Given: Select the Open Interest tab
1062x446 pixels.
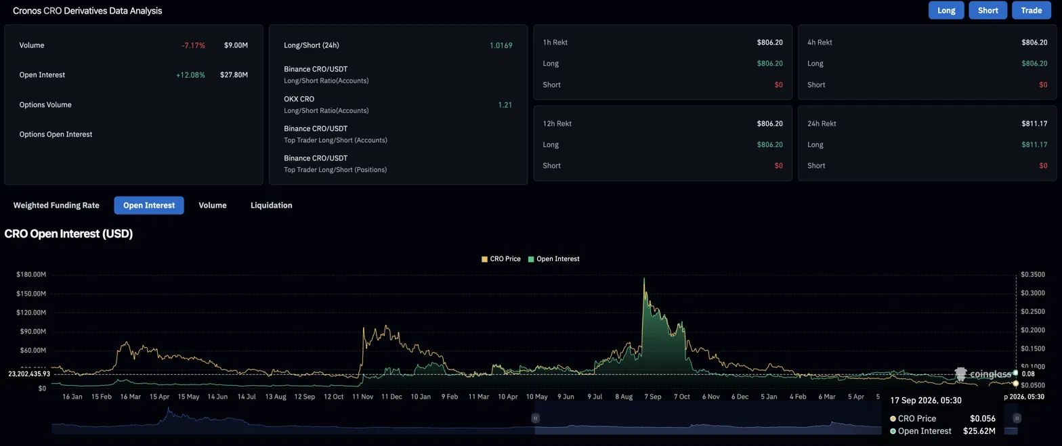Looking at the screenshot, I should pyautogui.click(x=149, y=205).
